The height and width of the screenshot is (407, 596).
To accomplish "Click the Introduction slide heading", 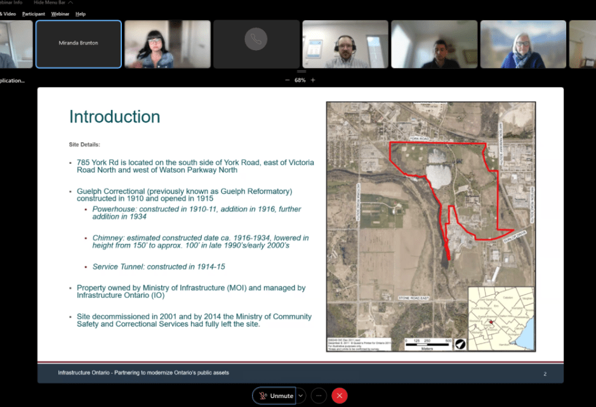I will point(114,117).
